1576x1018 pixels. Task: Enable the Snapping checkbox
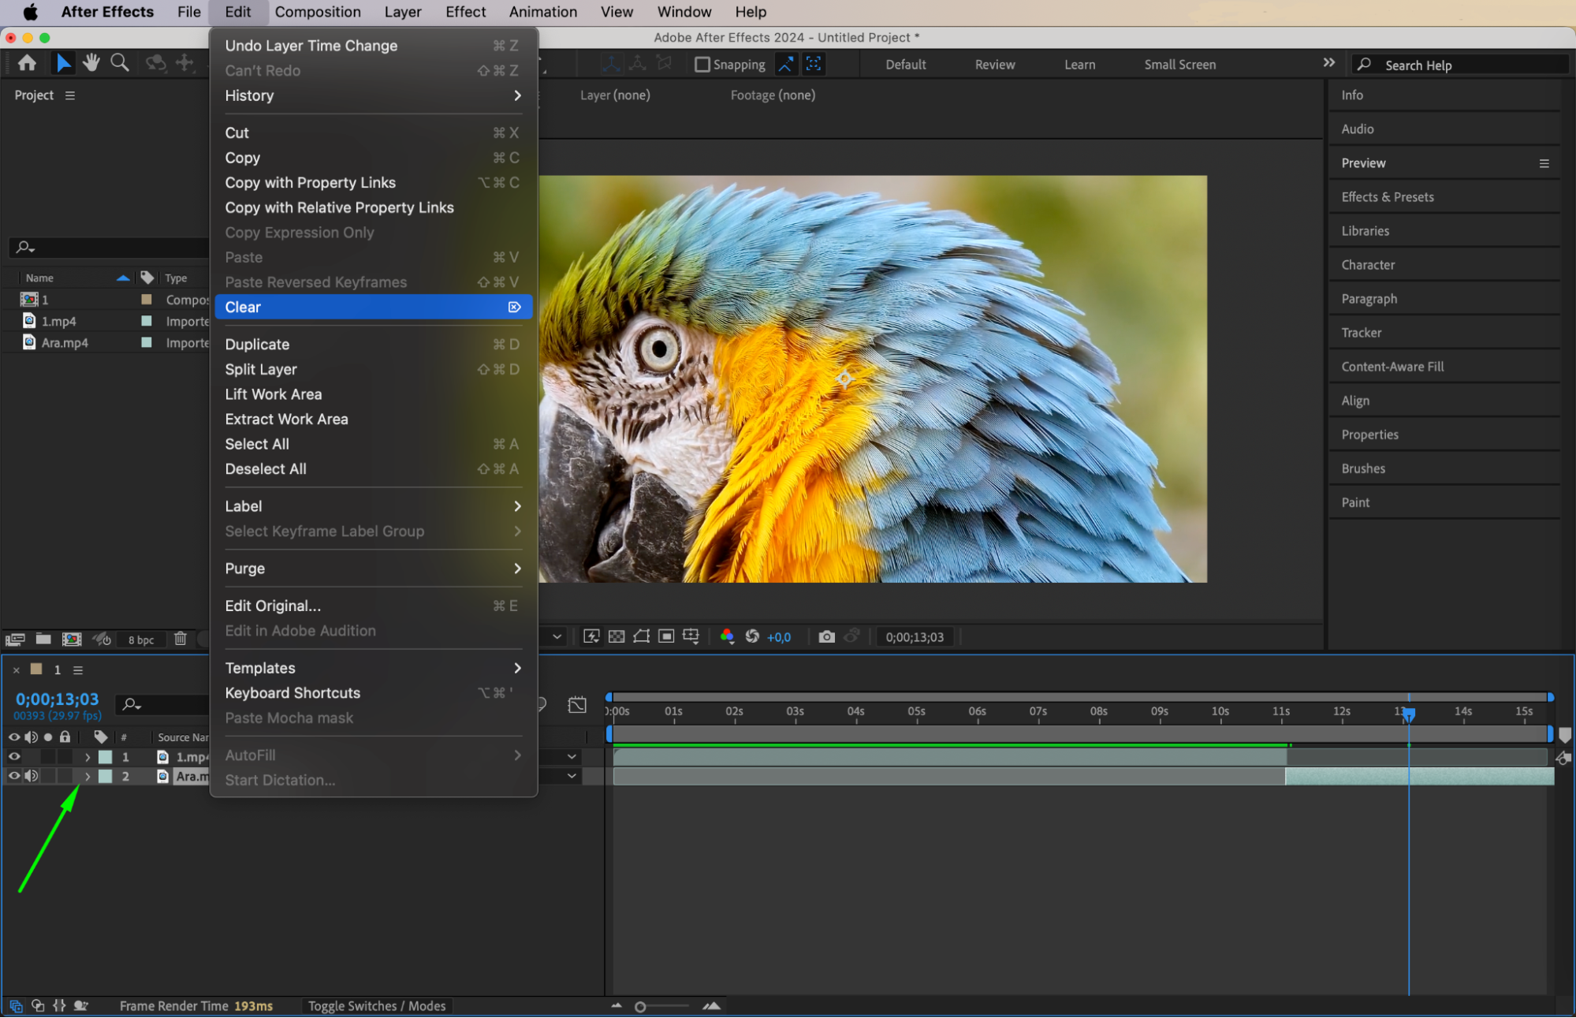(x=702, y=65)
